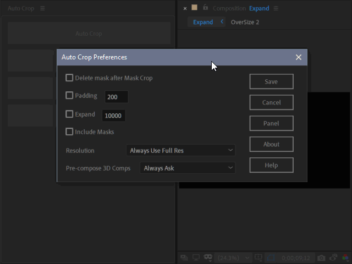Click the show snapshot icon

pyautogui.click(x=333, y=257)
